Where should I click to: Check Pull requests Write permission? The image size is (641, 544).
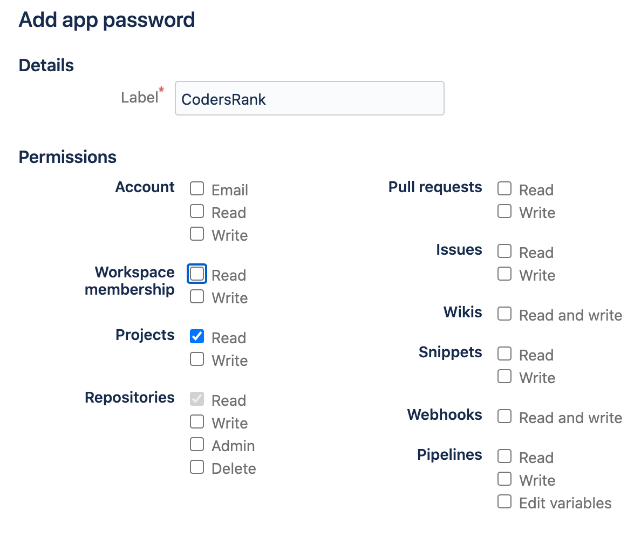(x=504, y=212)
